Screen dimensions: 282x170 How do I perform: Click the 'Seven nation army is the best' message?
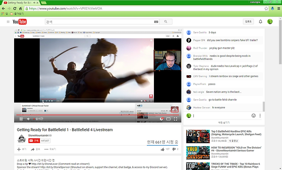tap(224, 92)
